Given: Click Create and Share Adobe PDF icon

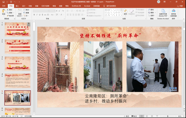Looking at the screenshot, I should coord(163,13).
